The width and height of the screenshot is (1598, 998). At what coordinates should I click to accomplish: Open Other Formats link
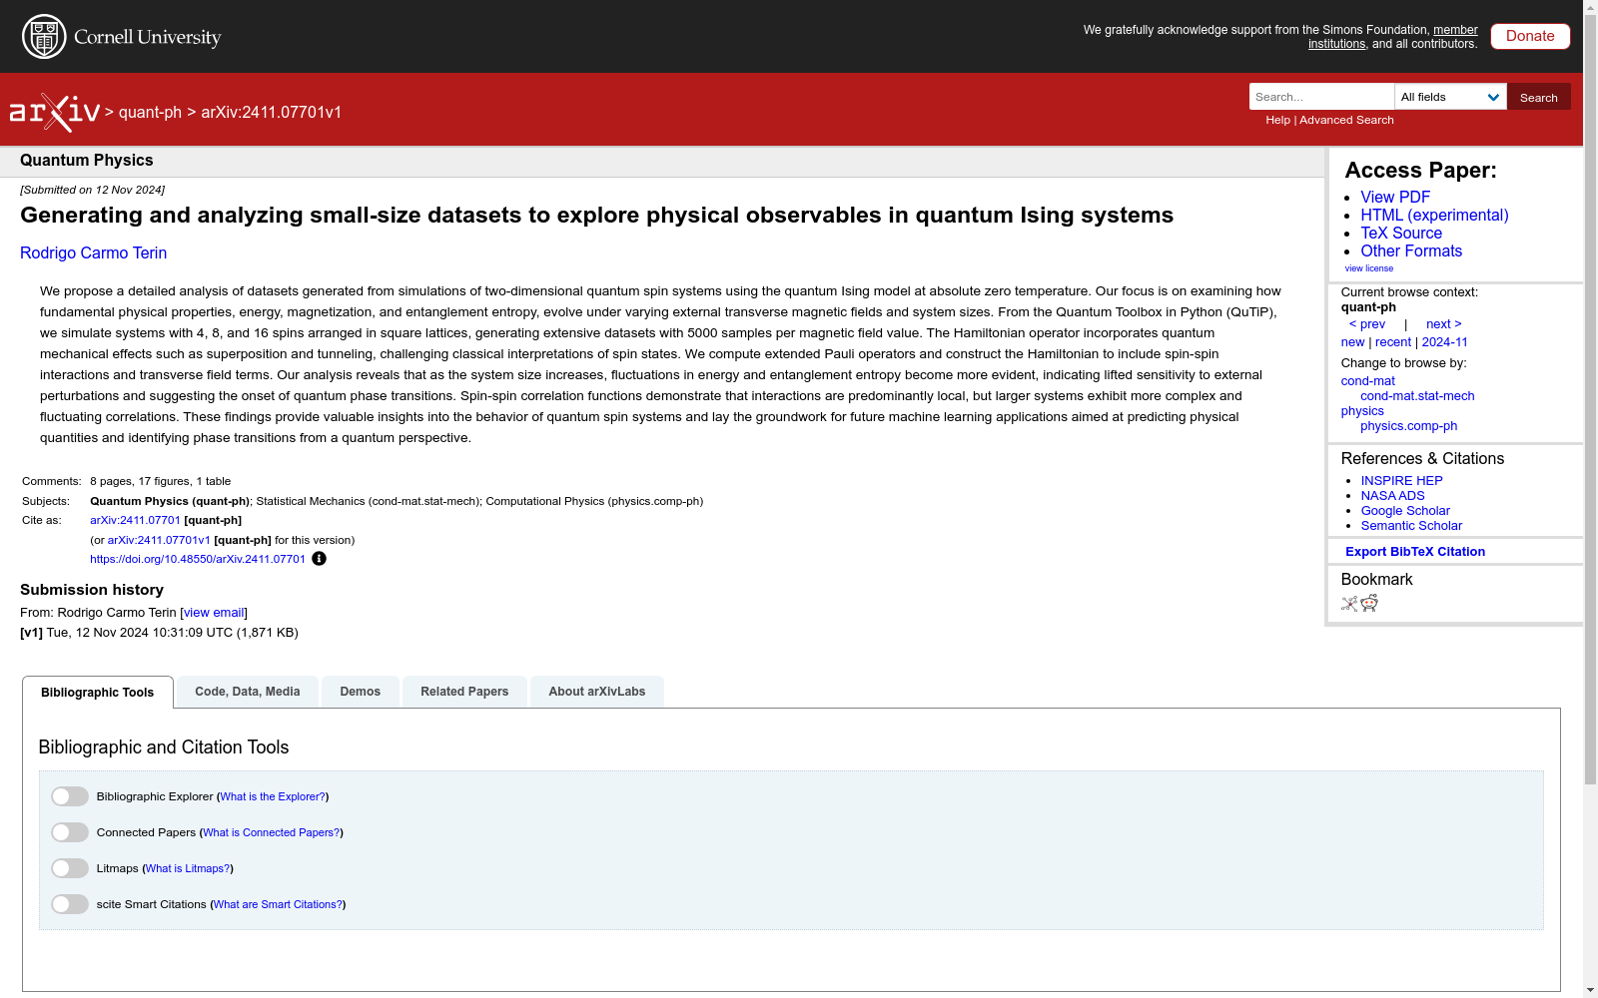pos(1411,251)
